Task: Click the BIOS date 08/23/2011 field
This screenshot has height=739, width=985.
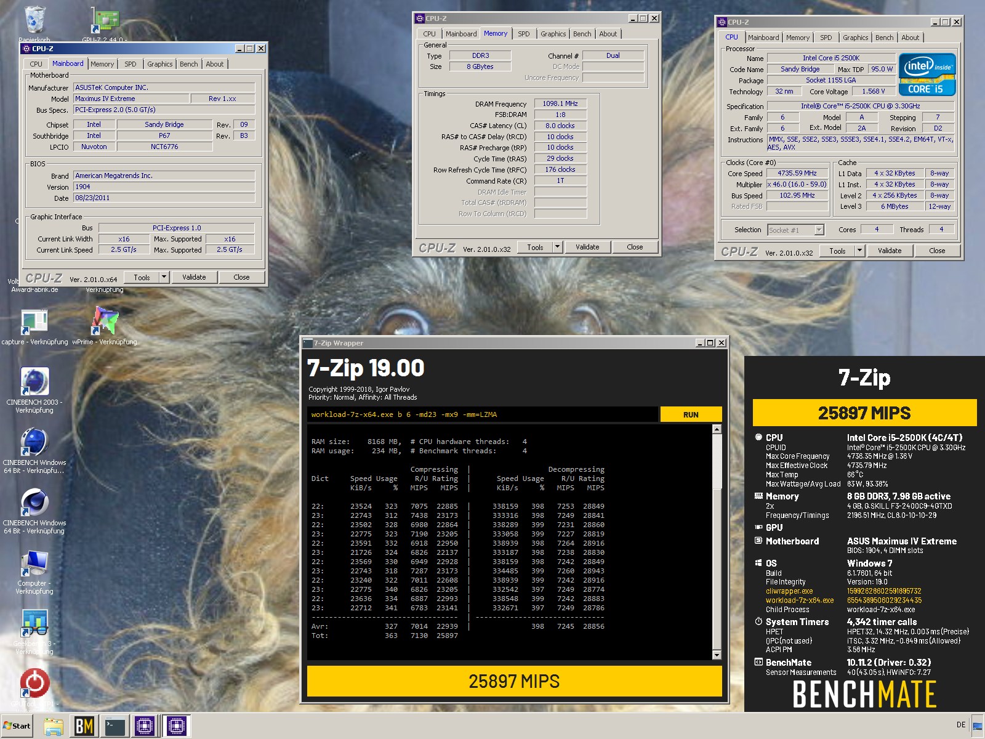Action: (164, 198)
